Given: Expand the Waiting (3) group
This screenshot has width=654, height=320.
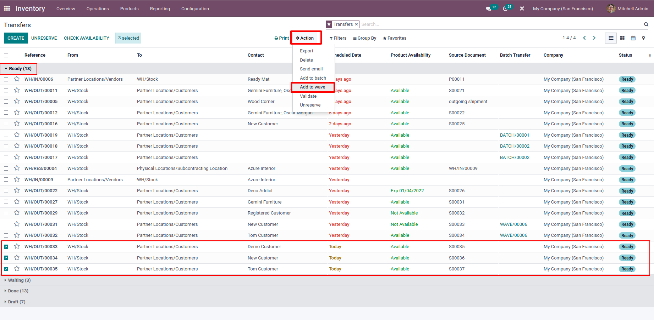Looking at the screenshot, I should click(x=19, y=280).
